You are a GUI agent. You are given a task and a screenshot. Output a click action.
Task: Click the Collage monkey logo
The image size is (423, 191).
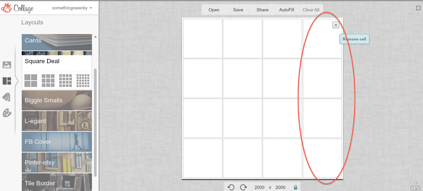click(7, 8)
